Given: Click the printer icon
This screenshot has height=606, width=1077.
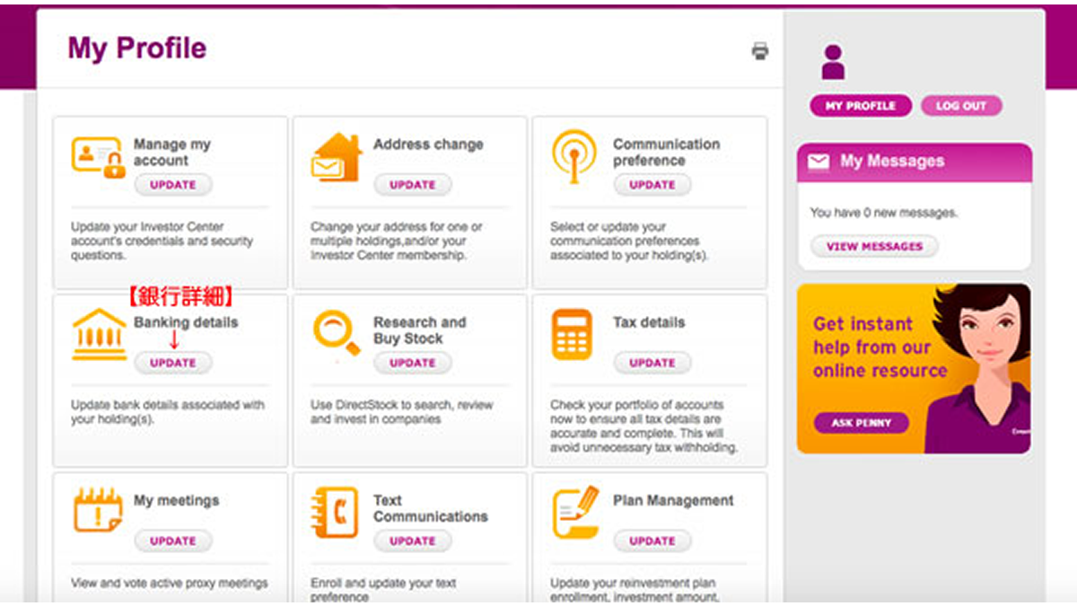Looking at the screenshot, I should [759, 51].
